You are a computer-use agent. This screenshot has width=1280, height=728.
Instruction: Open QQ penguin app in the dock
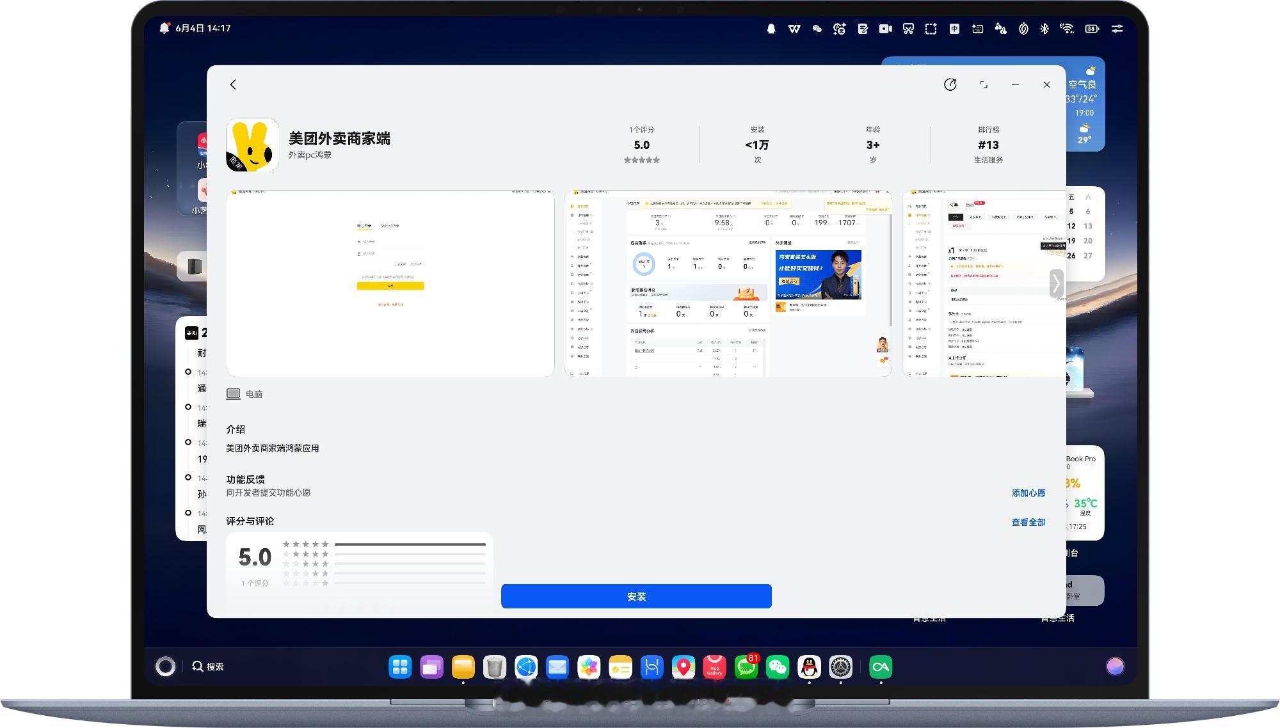[809, 667]
